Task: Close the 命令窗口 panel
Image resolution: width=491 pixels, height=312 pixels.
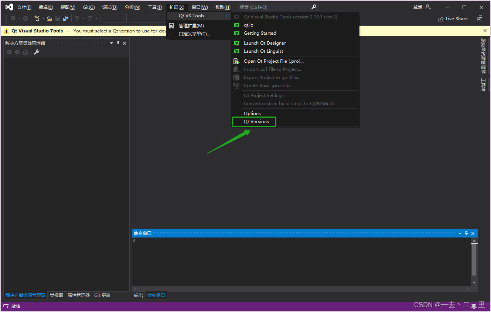Action: coord(473,233)
